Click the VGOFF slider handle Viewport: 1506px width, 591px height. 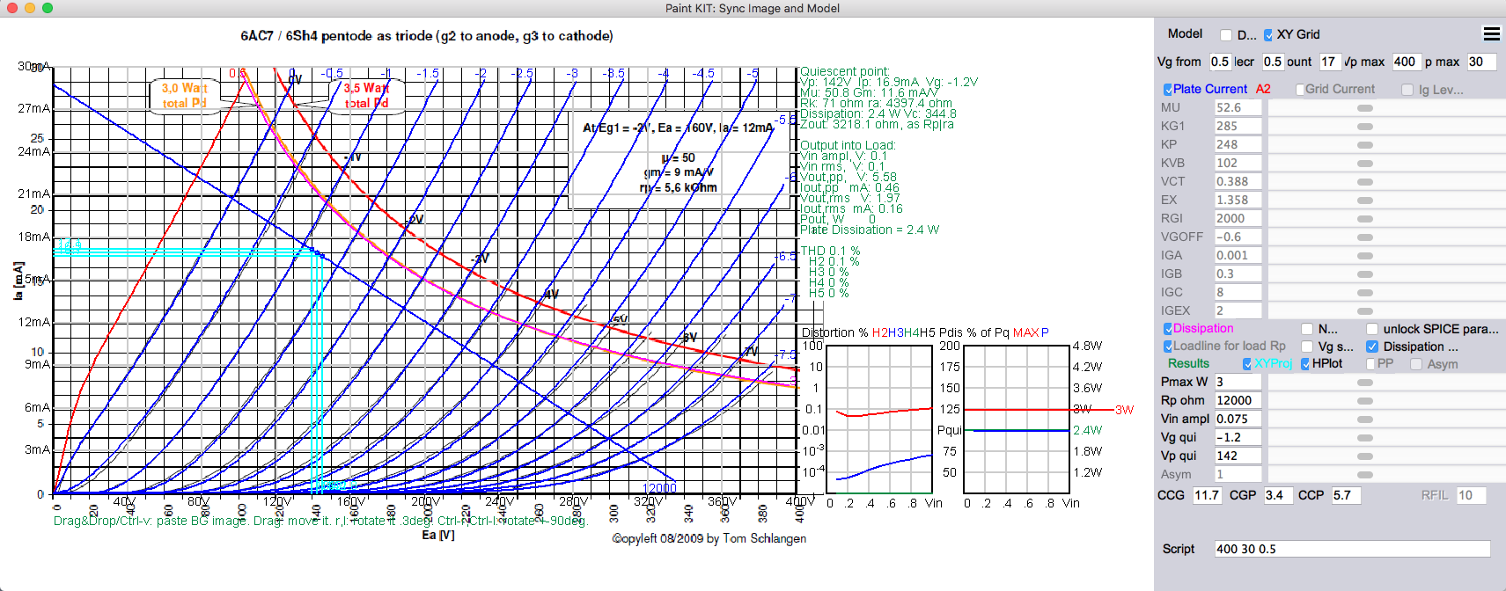1365,237
